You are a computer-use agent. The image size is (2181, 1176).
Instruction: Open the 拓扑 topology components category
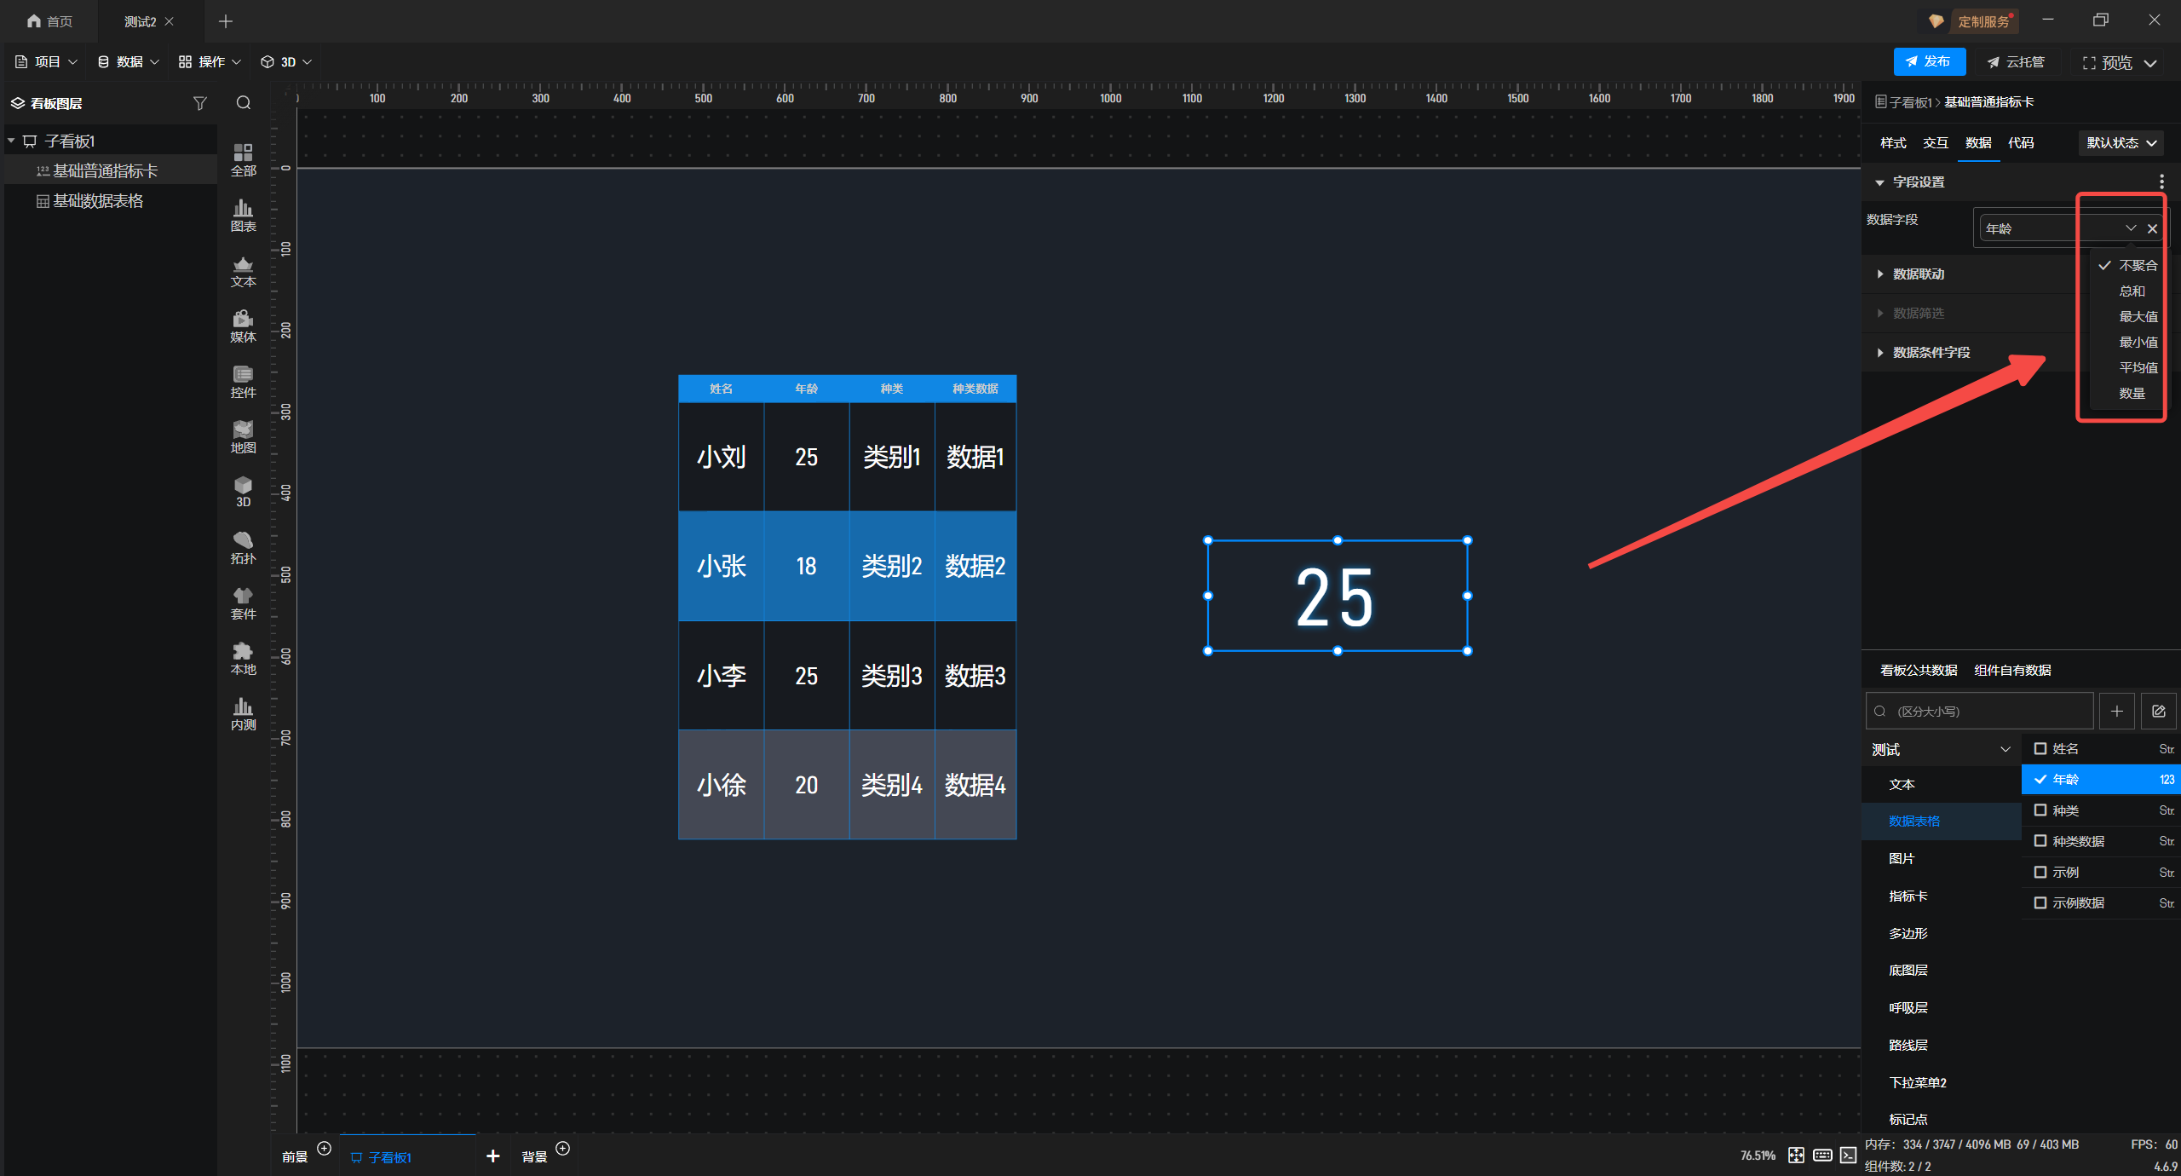coord(243,547)
